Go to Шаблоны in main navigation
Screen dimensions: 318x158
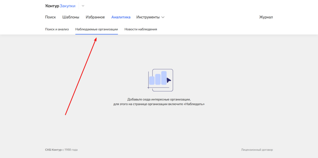(x=70, y=17)
